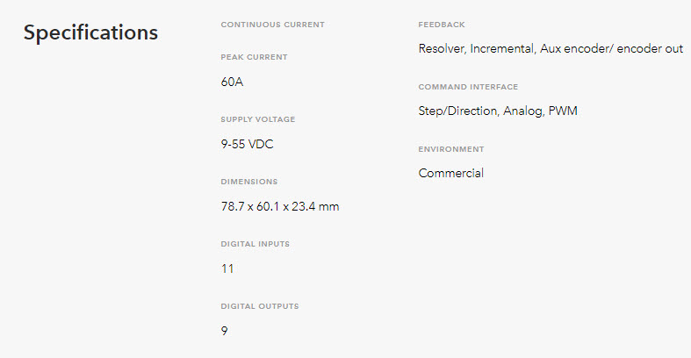Click the Dimensions label

coord(249,182)
